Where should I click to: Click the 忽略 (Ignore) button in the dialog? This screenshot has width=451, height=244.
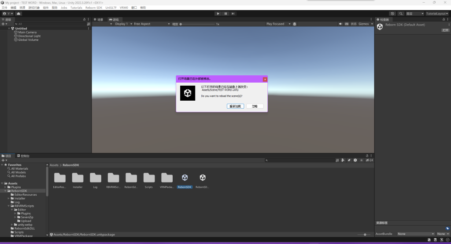pyautogui.click(x=255, y=106)
